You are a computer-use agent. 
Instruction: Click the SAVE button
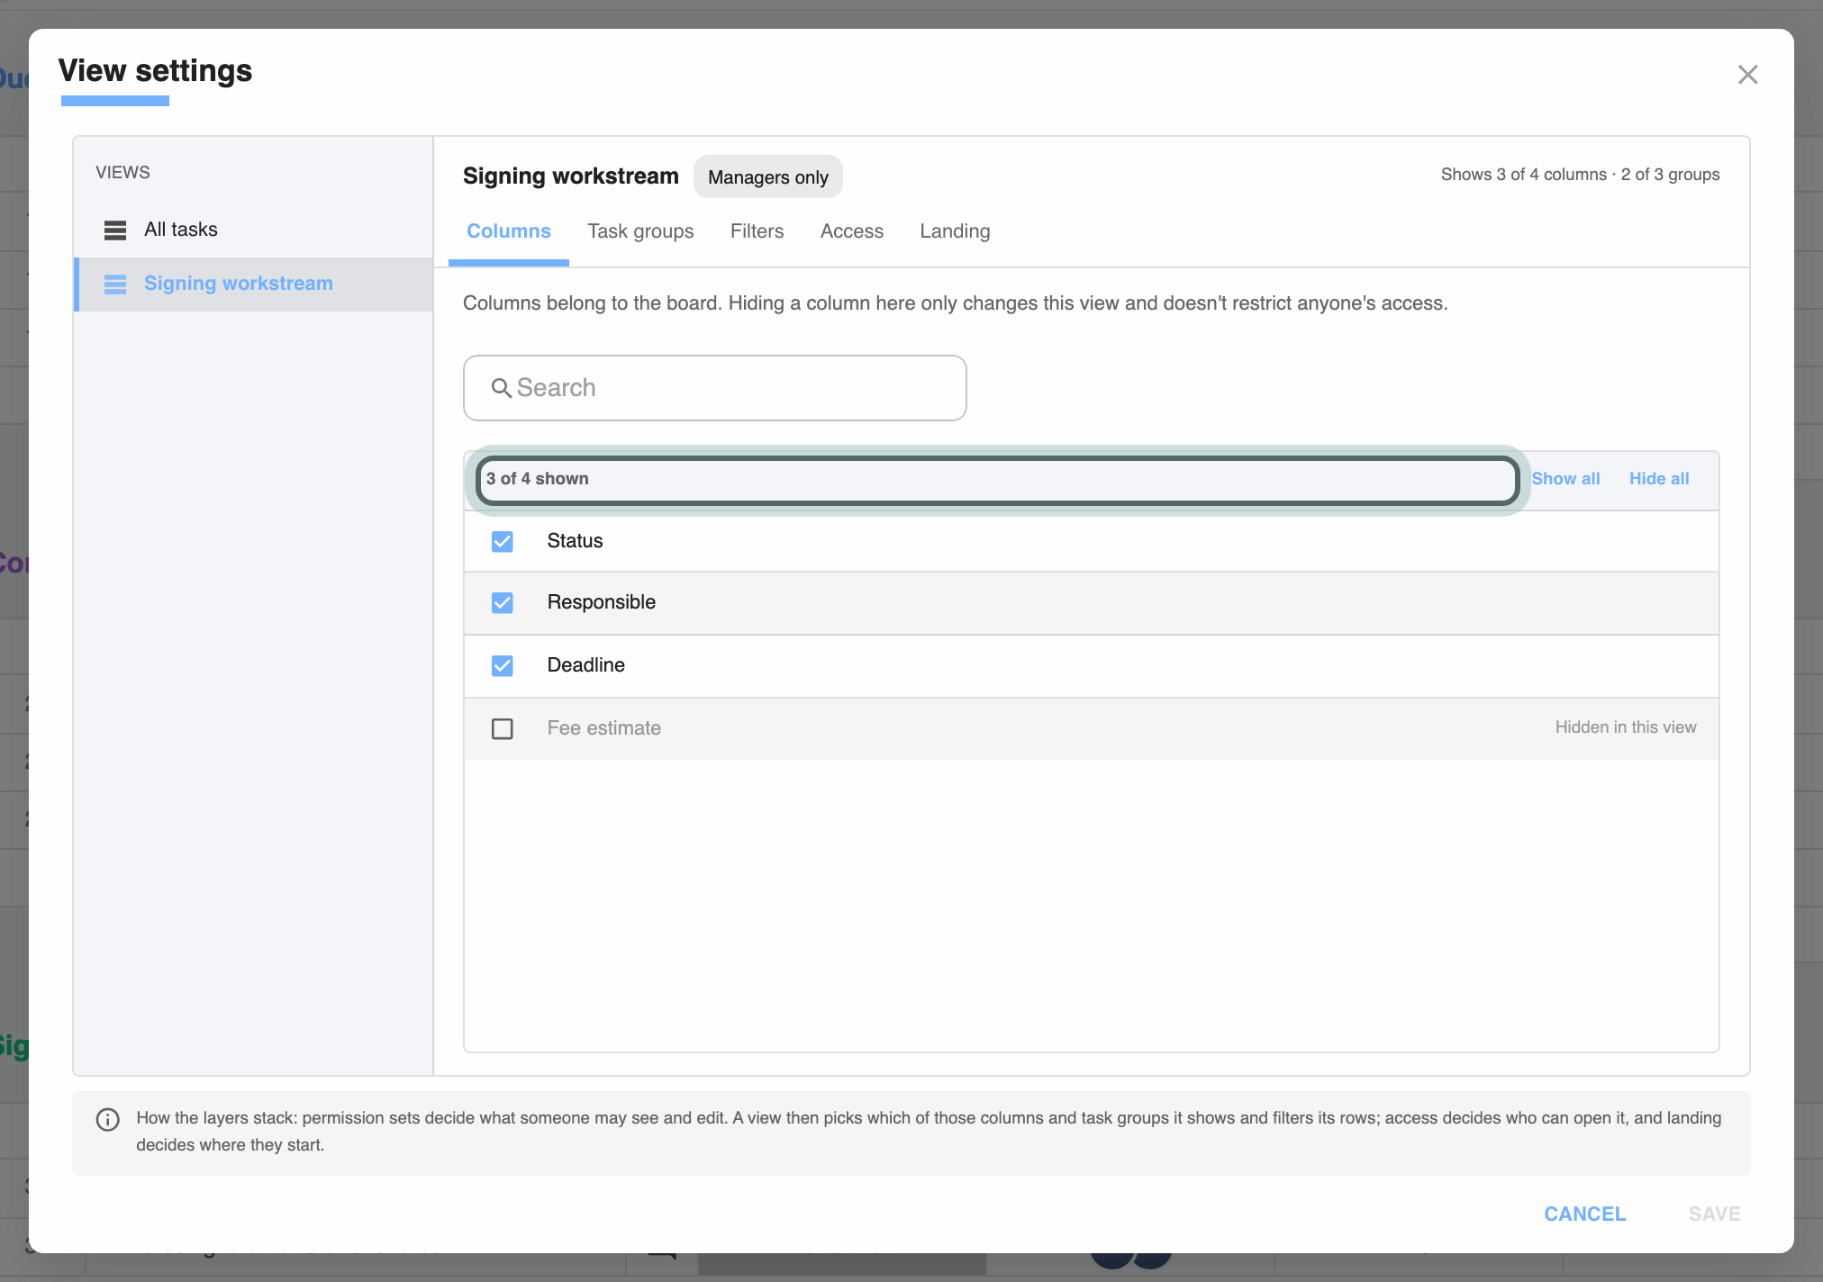pyautogui.click(x=1715, y=1214)
